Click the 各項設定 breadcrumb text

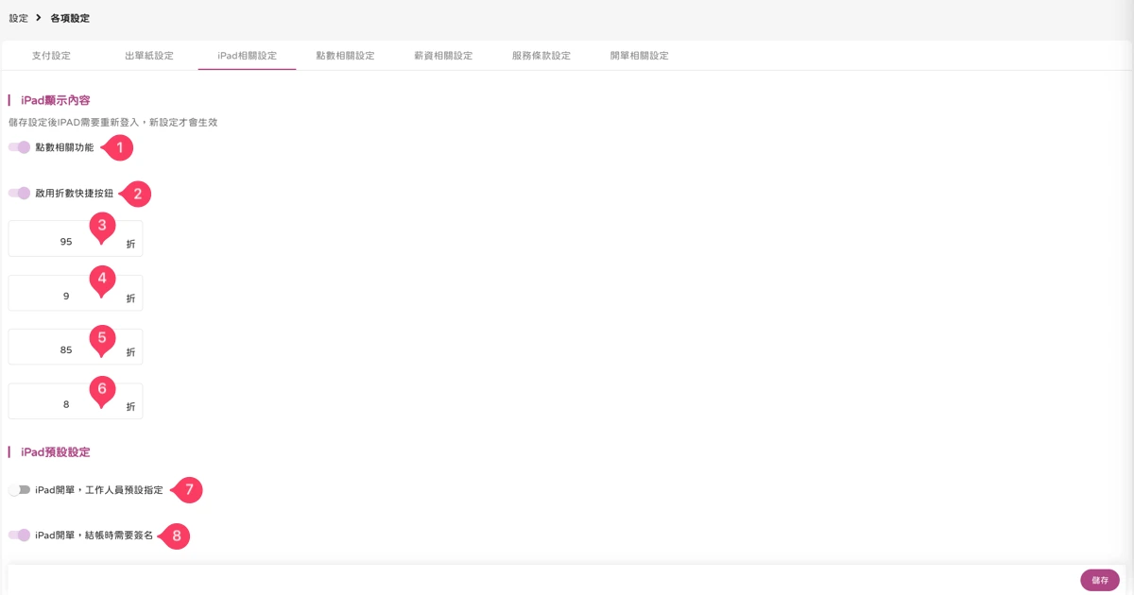70,18
